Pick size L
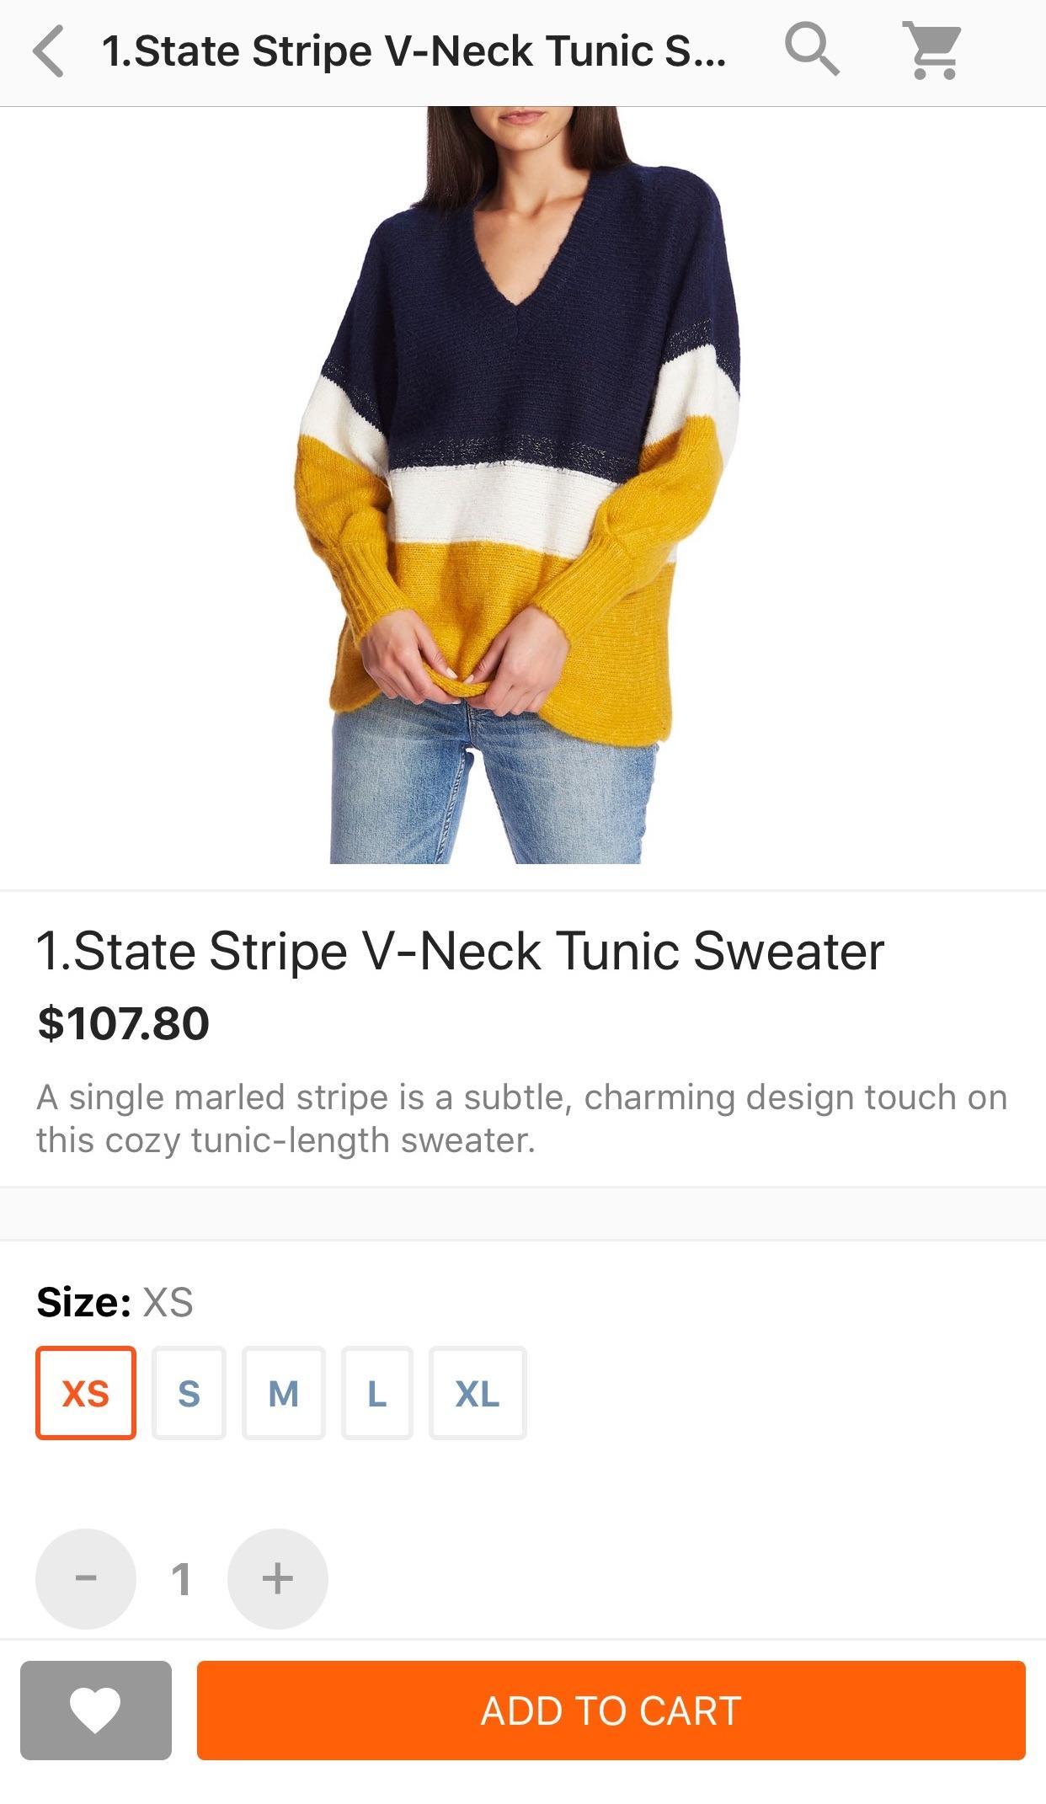1046x1804 pixels. pos(377,1393)
